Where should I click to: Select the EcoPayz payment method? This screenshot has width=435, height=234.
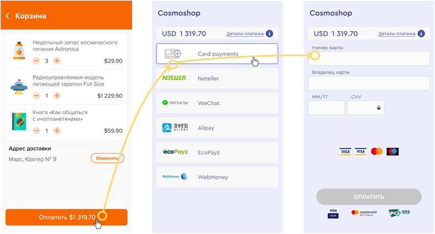[x=217, y=152]
